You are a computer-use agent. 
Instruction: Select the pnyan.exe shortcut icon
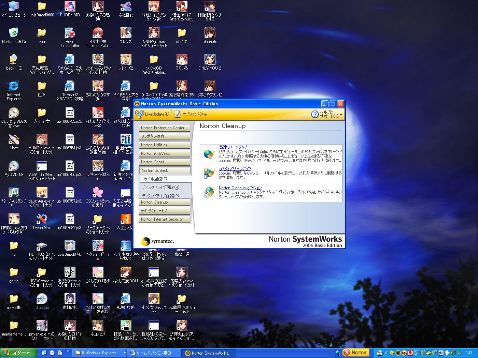point(42,330)
